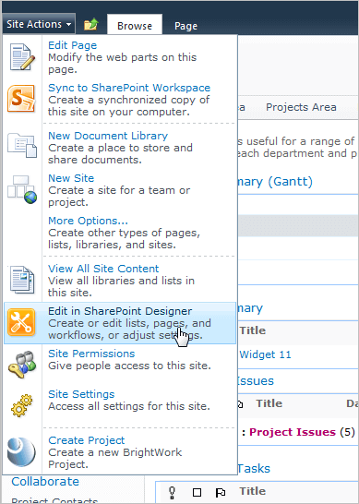This screenshot has width=359, height=504.
Task: Click the Project Issues group link
Action: [293, 432]
